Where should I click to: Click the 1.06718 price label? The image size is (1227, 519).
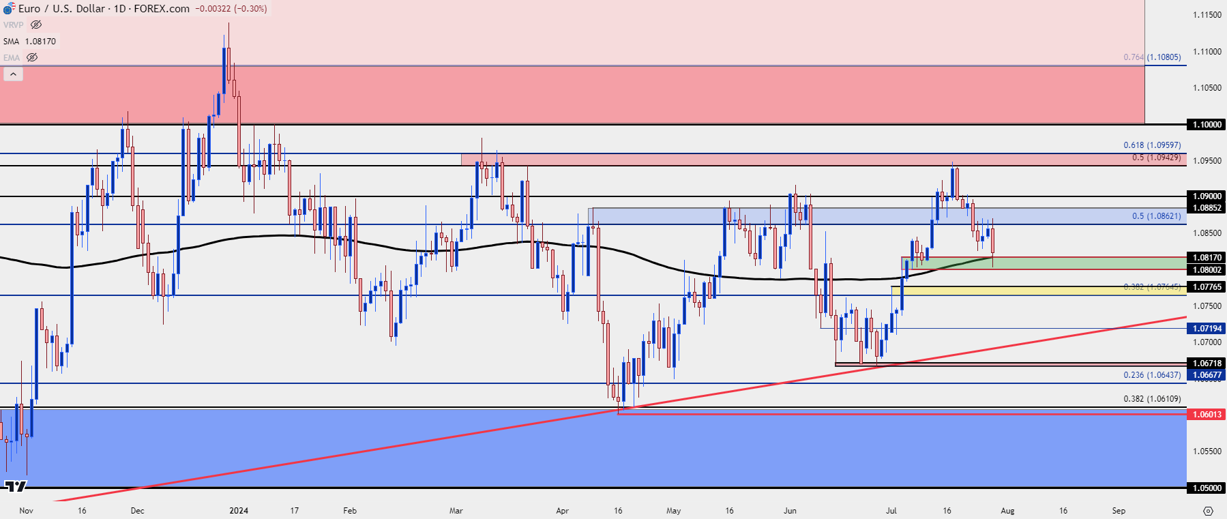point(1206,364)
